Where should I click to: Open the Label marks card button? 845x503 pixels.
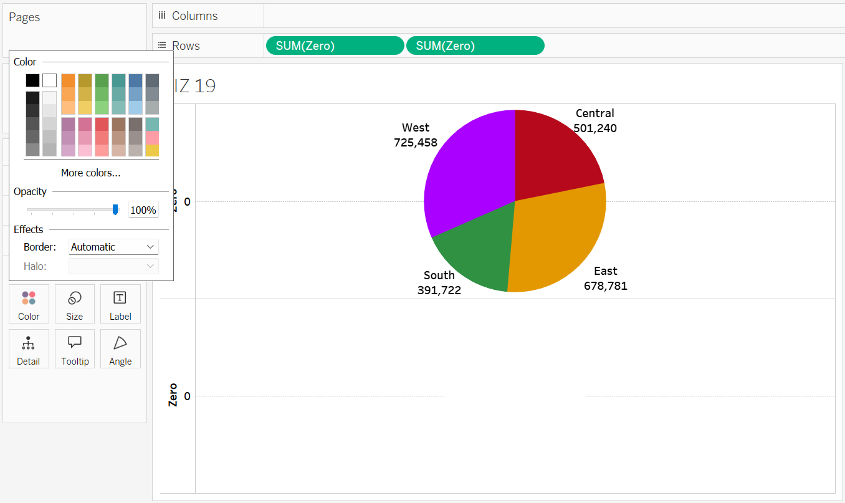coord(120,304)
